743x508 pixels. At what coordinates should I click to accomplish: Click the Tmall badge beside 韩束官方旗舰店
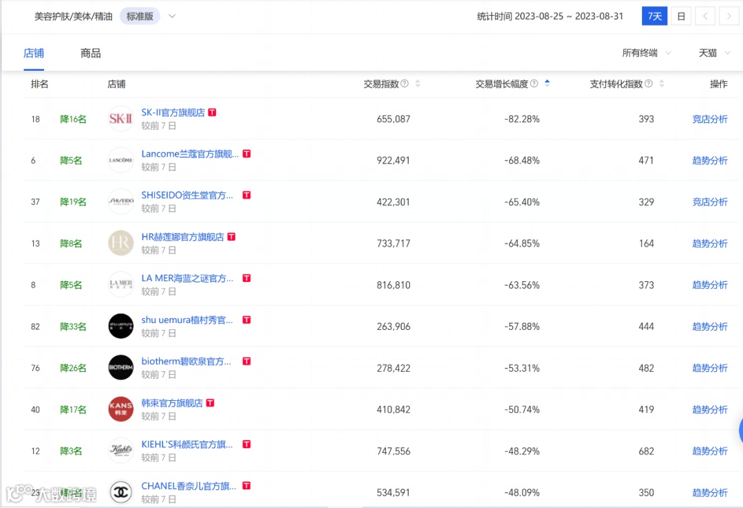click(x=211, y=403)
